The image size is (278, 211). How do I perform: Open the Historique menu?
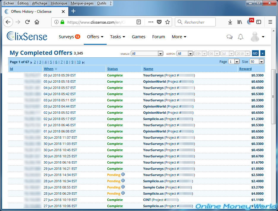pyautogui.click(x=59, y=3)
